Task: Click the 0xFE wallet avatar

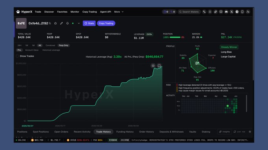Action: pos(21,23)
